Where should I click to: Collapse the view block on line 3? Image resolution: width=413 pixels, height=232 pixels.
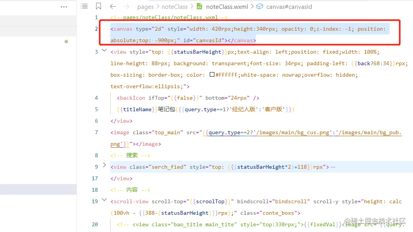(104, 50)
